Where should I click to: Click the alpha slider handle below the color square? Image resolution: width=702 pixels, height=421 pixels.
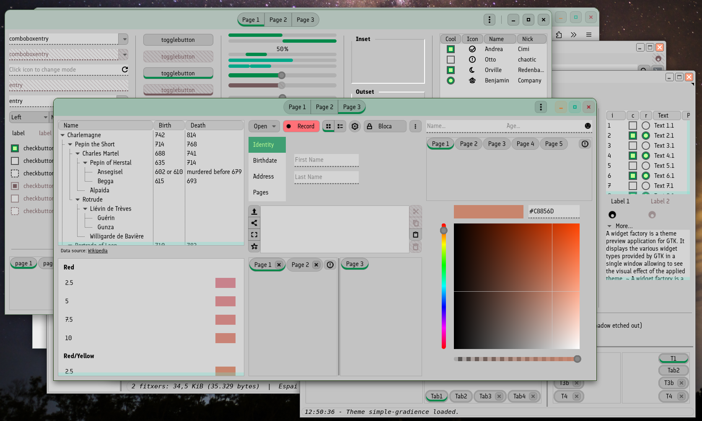click(578, 359)
